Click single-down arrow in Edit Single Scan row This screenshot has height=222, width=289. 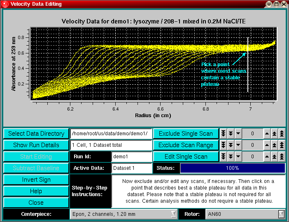pos(238,157)
